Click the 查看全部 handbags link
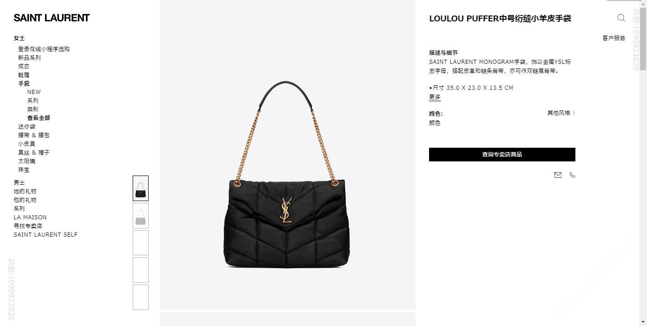647x326 pixels. tap(39, 118)
